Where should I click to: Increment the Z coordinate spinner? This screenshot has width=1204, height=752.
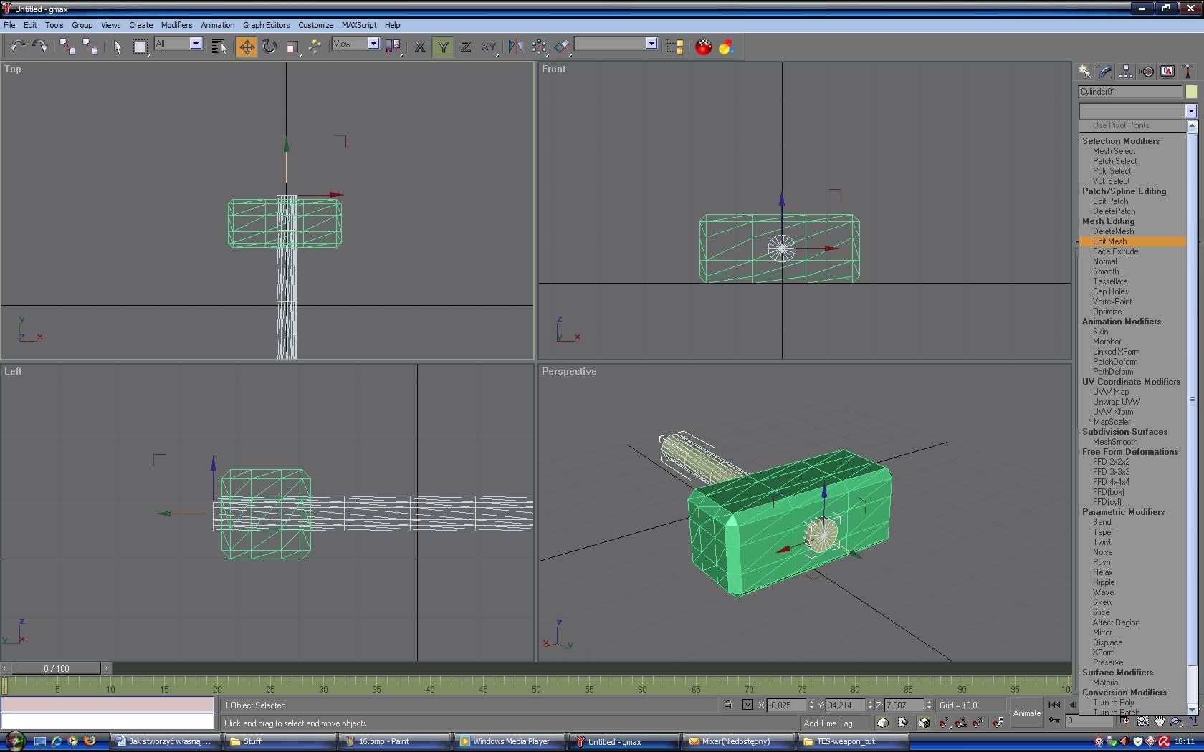929,702
